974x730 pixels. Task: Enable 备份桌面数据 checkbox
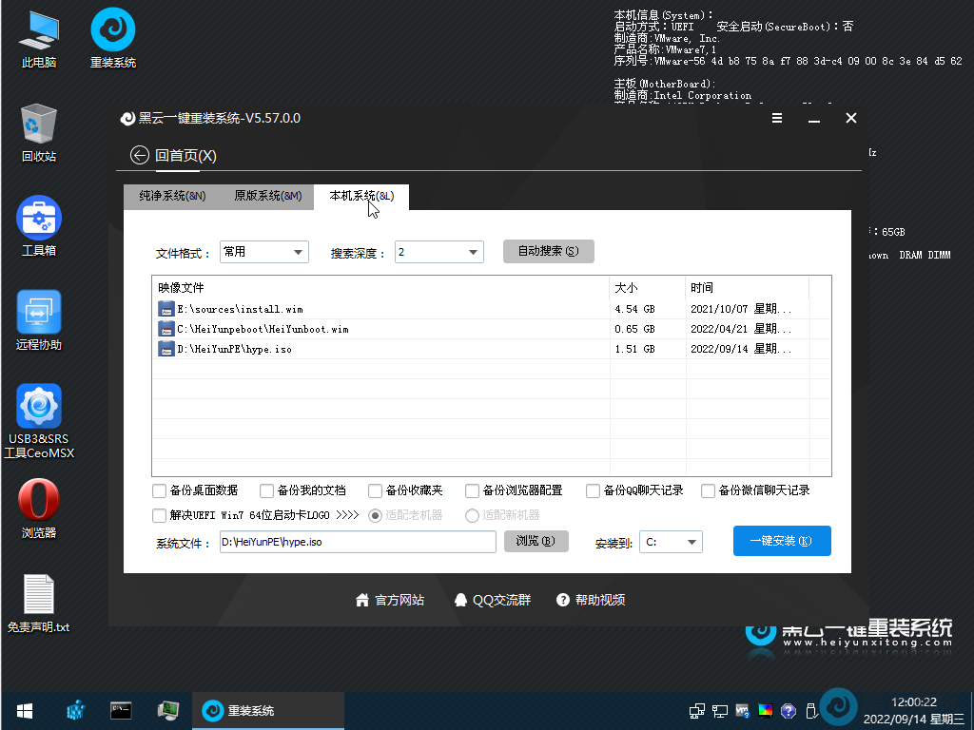point(159,490)
